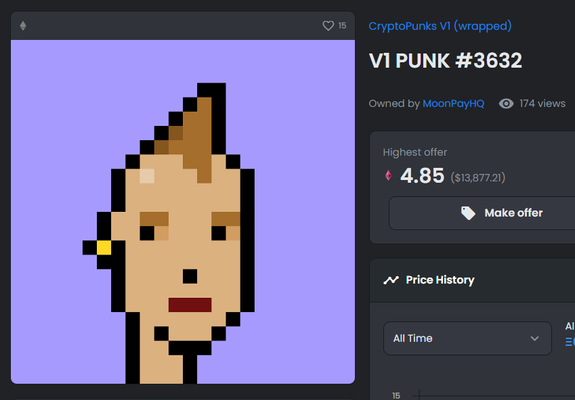This screenshot has height=400, width=575.
Task: Open the All Time range dropdown
Action: click(467, 338)
